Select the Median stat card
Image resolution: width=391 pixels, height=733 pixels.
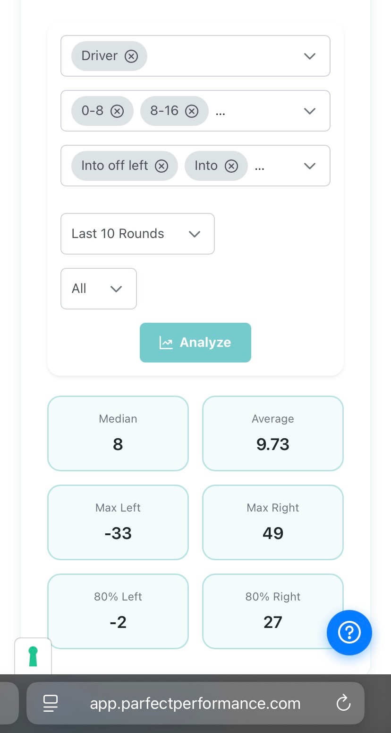point(118,433)
